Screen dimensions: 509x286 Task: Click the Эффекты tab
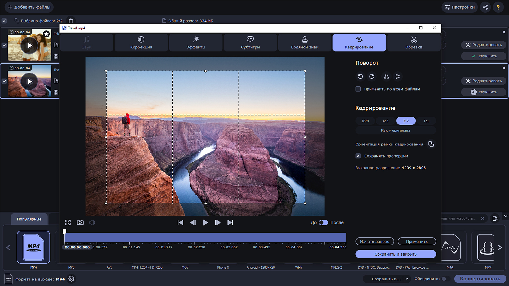pos(195,42)
